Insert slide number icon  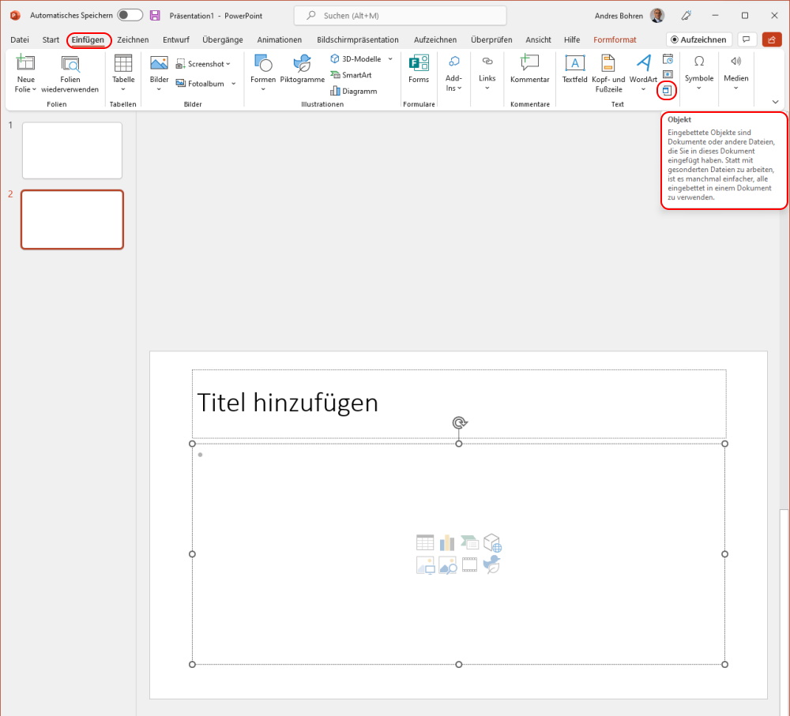[x=668, y=74]
